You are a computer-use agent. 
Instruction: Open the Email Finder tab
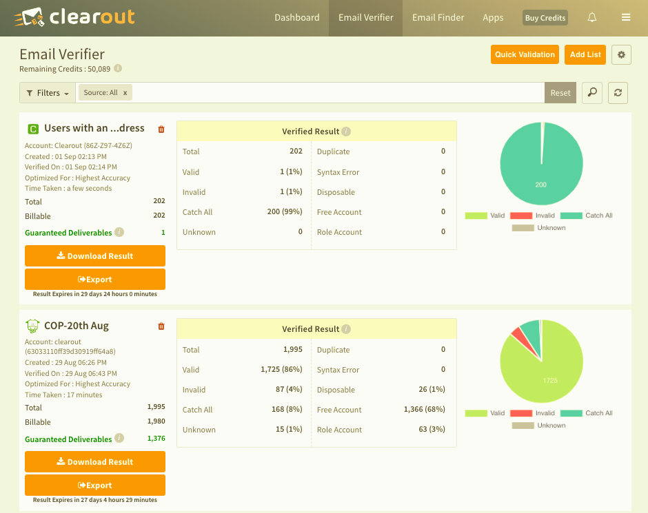pos(438,18)
